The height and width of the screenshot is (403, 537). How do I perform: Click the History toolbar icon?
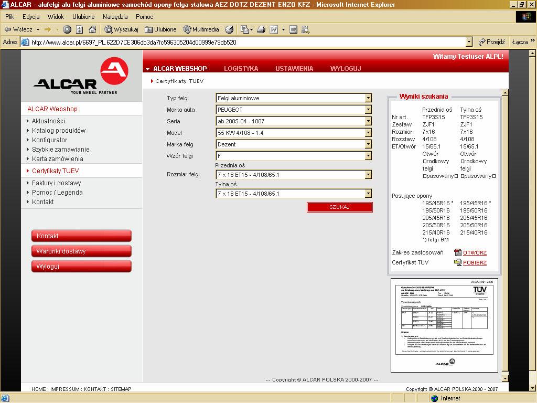(229, 29)
